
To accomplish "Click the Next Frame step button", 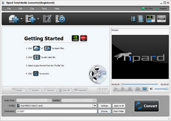I will [123, 89].
